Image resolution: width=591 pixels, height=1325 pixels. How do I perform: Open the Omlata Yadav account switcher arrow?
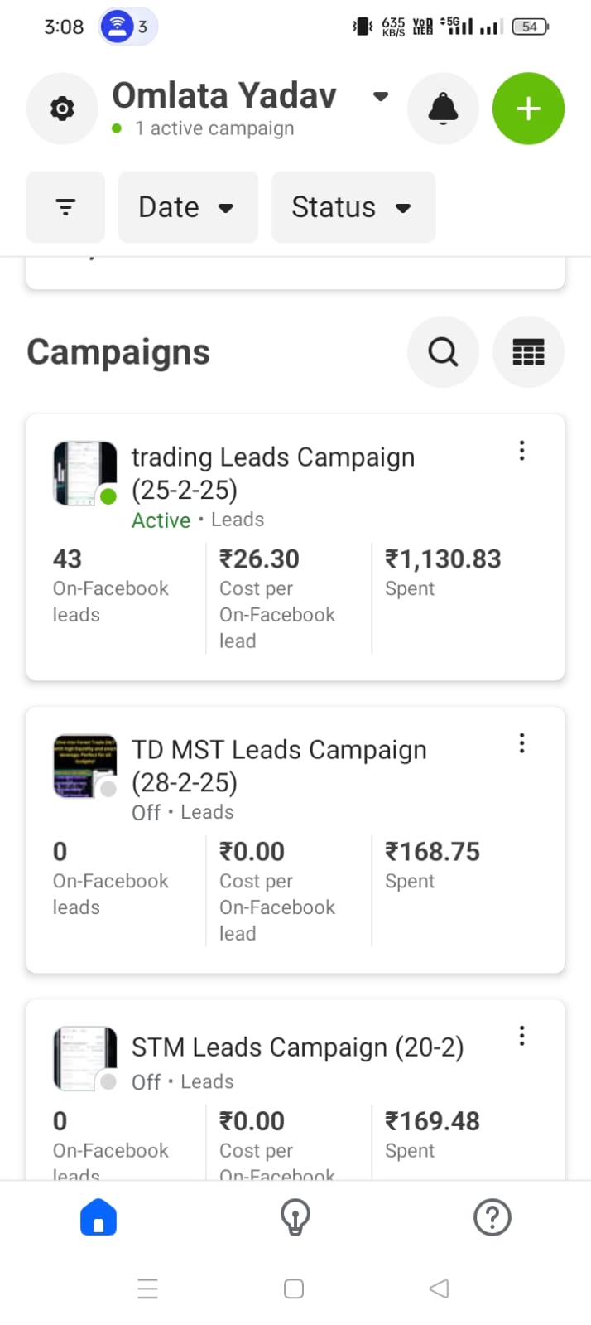click(x=381, y=96)
